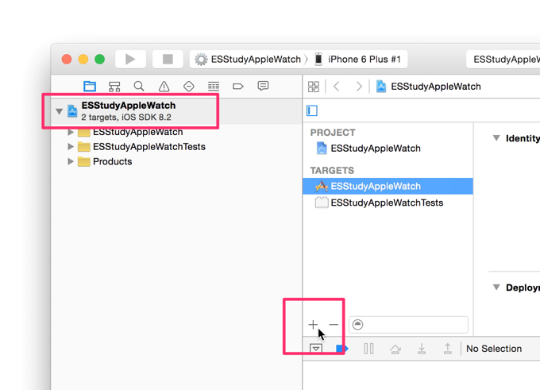540x390 pixels.
Task: Step out in debugger
Action: (447, 349)
